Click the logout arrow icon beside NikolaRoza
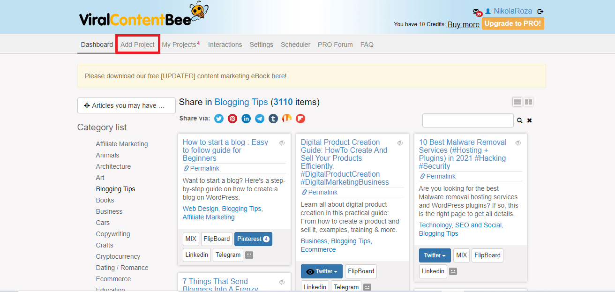This screenshot has width=615, height=292. 540,11
